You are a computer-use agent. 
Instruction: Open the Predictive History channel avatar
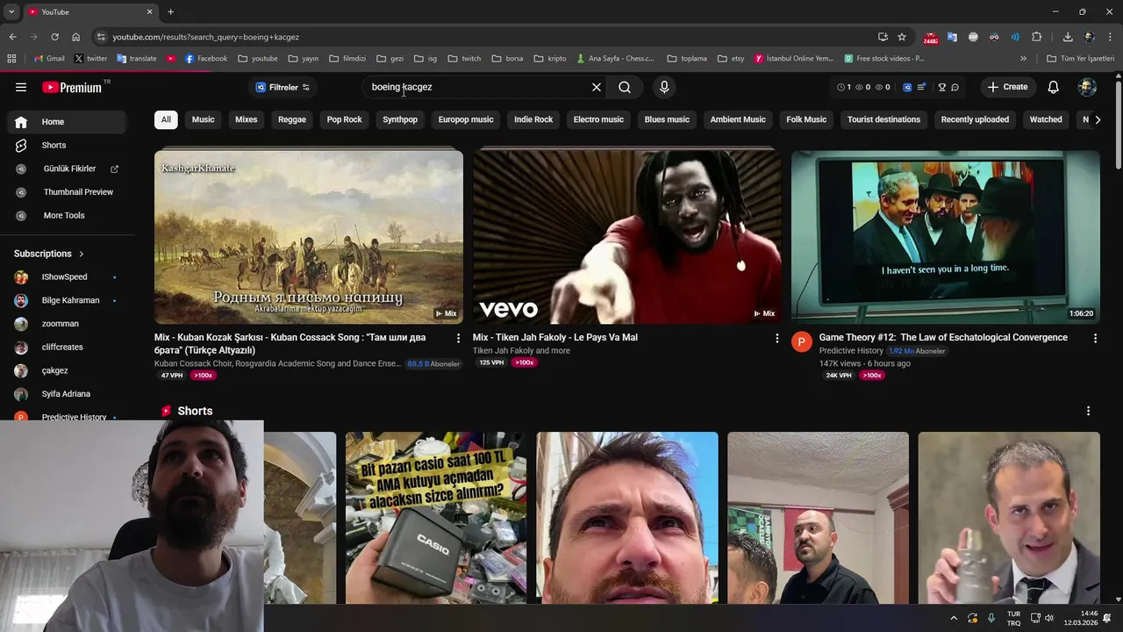(x=802, y=341)
